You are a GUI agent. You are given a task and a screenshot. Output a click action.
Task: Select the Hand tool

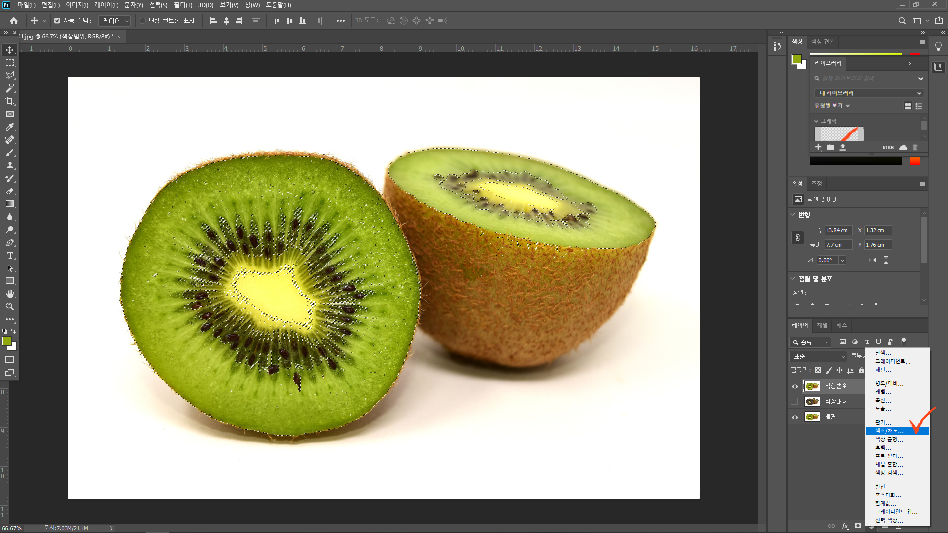point(10,294)
